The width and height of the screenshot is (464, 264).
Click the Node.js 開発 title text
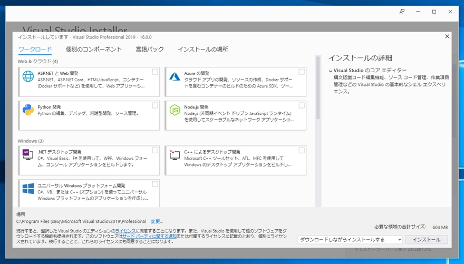(196, 107)
